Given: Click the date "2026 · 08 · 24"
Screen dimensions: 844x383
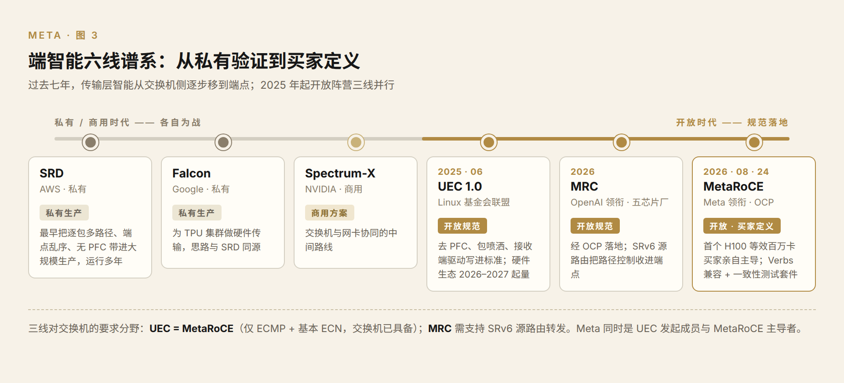Looking at the screenshot, I should pos(736,172).
